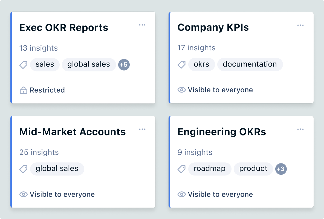Click the tag icon on Company KPIs

pos(181,65)
